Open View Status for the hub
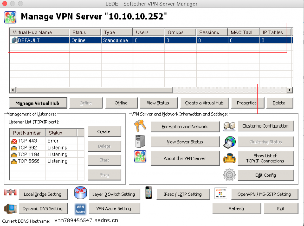This screenshot has width=304, height=226. pyautogui.click(x=159, y=103)
